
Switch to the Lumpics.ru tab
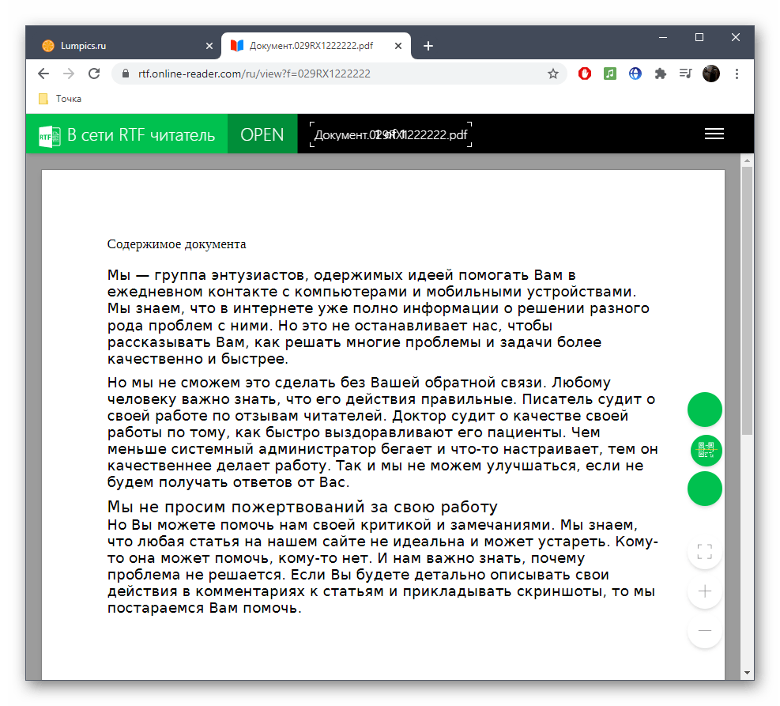[119, 46]
